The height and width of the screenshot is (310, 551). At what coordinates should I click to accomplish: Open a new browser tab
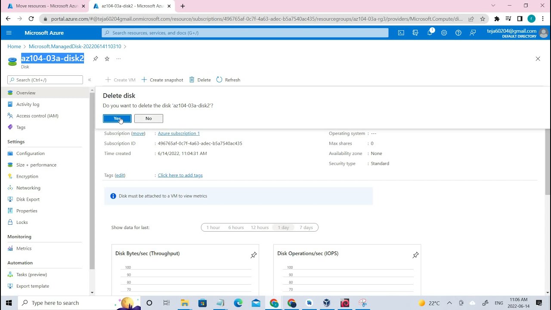point(183,6)
